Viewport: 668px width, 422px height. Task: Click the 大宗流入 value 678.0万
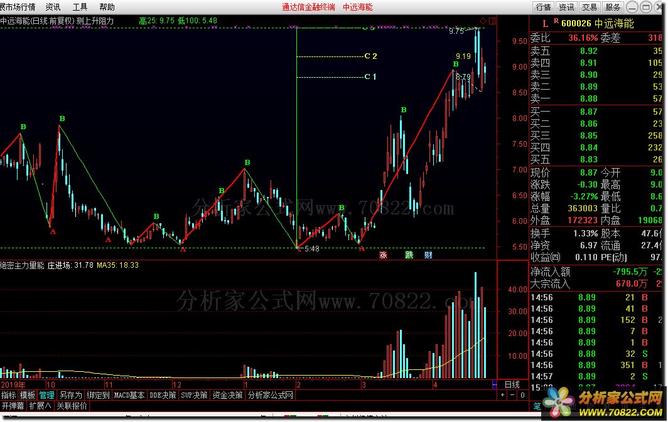pos(632,283)
